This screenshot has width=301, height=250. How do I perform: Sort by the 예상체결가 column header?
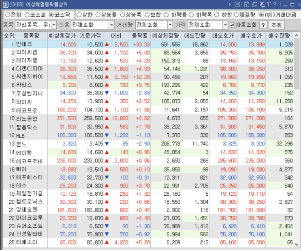[62, 36]
